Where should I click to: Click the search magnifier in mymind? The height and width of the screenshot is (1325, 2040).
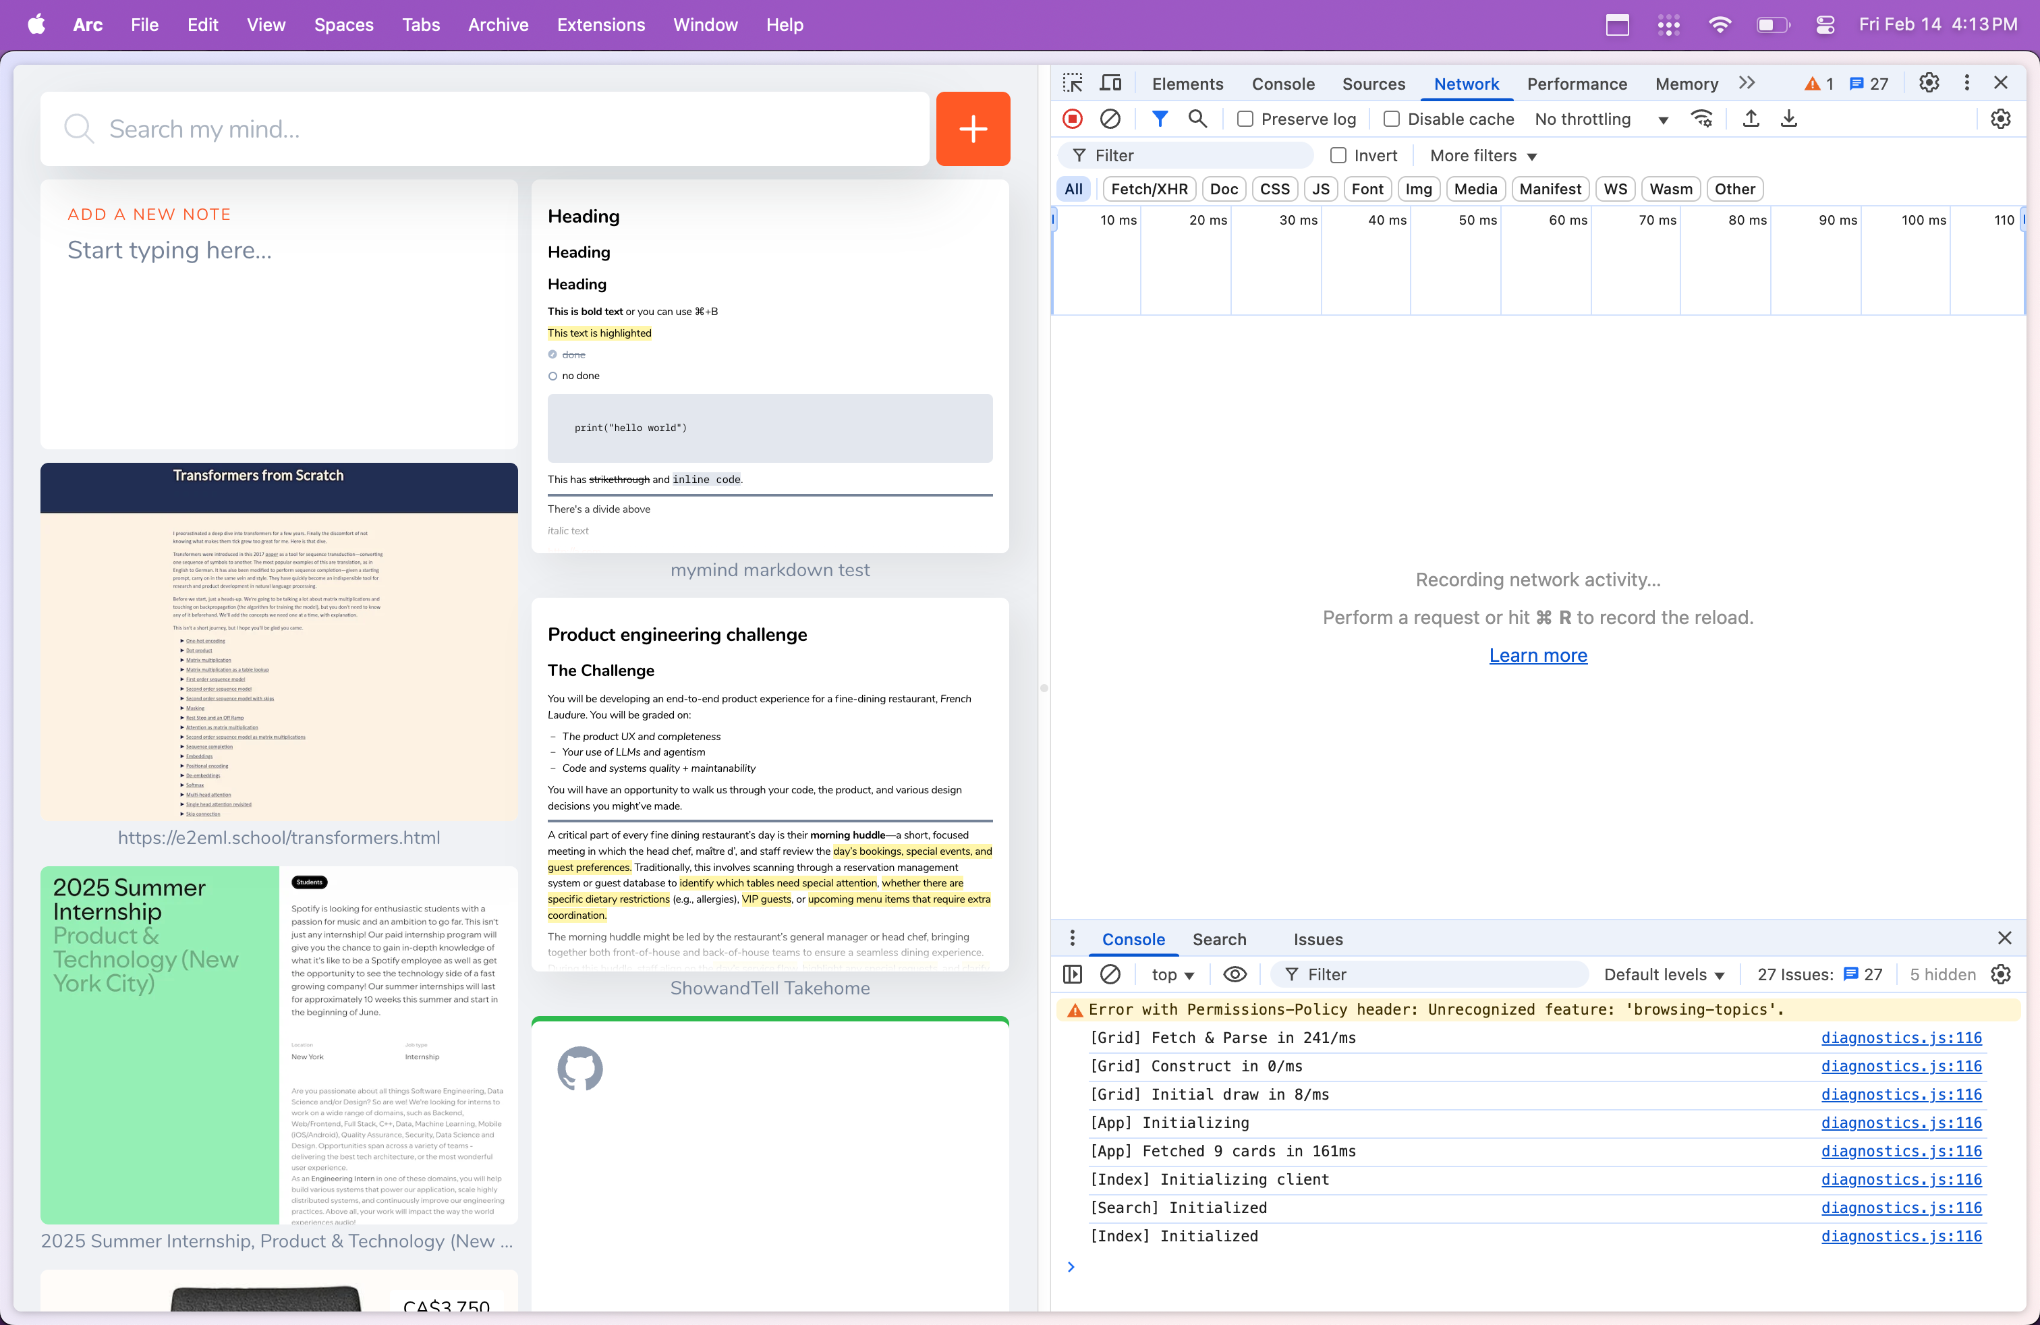[79, 129]
